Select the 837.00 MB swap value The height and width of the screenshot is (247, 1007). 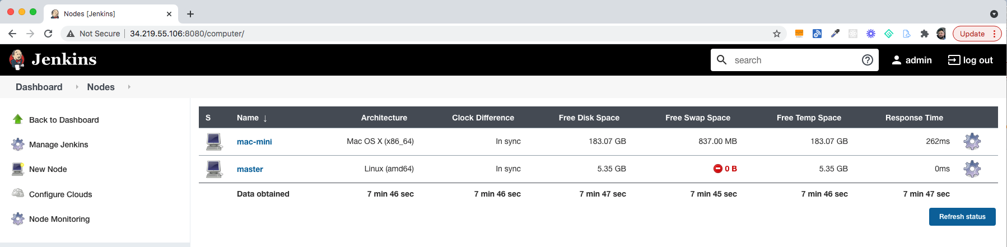[717, 141]
